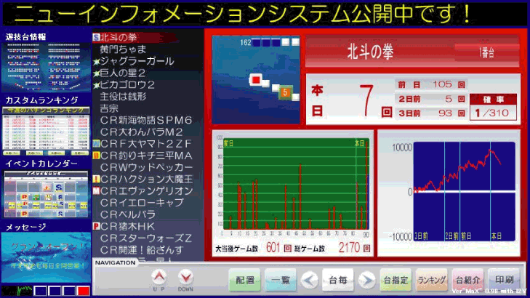Image resolution: width=530 pixels, height=298 pixels.
Task: Click the star icon beside ピカゴロウ2
Action: coord(97,85)
